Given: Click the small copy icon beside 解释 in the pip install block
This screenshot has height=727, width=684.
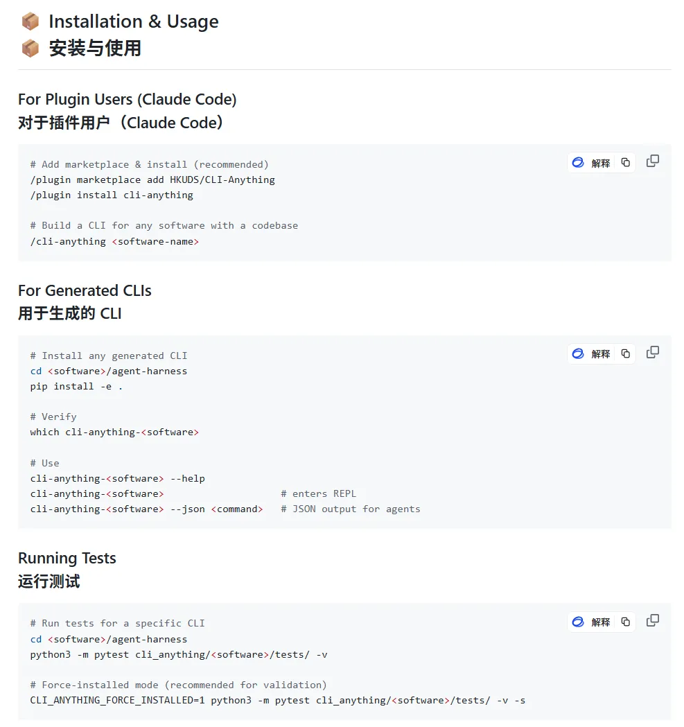Looking at the screenshot, I should 626,354.
